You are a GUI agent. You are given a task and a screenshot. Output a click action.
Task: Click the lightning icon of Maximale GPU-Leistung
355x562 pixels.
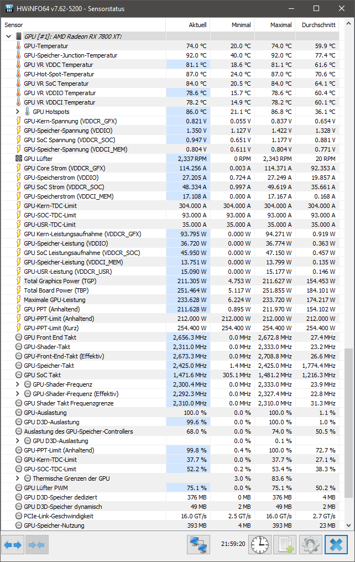(19, 300)
